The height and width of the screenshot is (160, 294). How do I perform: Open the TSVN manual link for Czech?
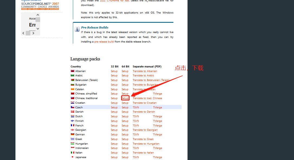pos(136,107)
